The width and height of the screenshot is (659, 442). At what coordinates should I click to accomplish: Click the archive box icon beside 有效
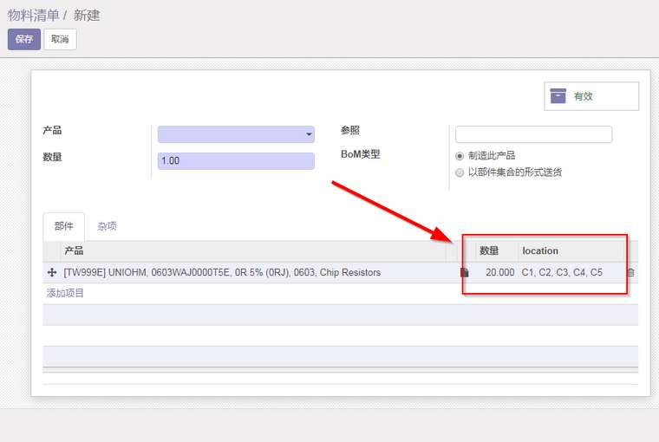(x=558, y=96)
